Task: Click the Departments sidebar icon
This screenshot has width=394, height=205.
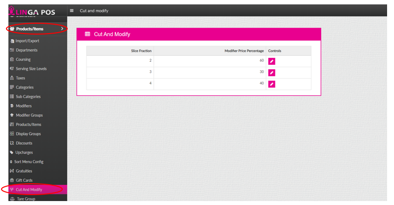Action: click(12, 50)
